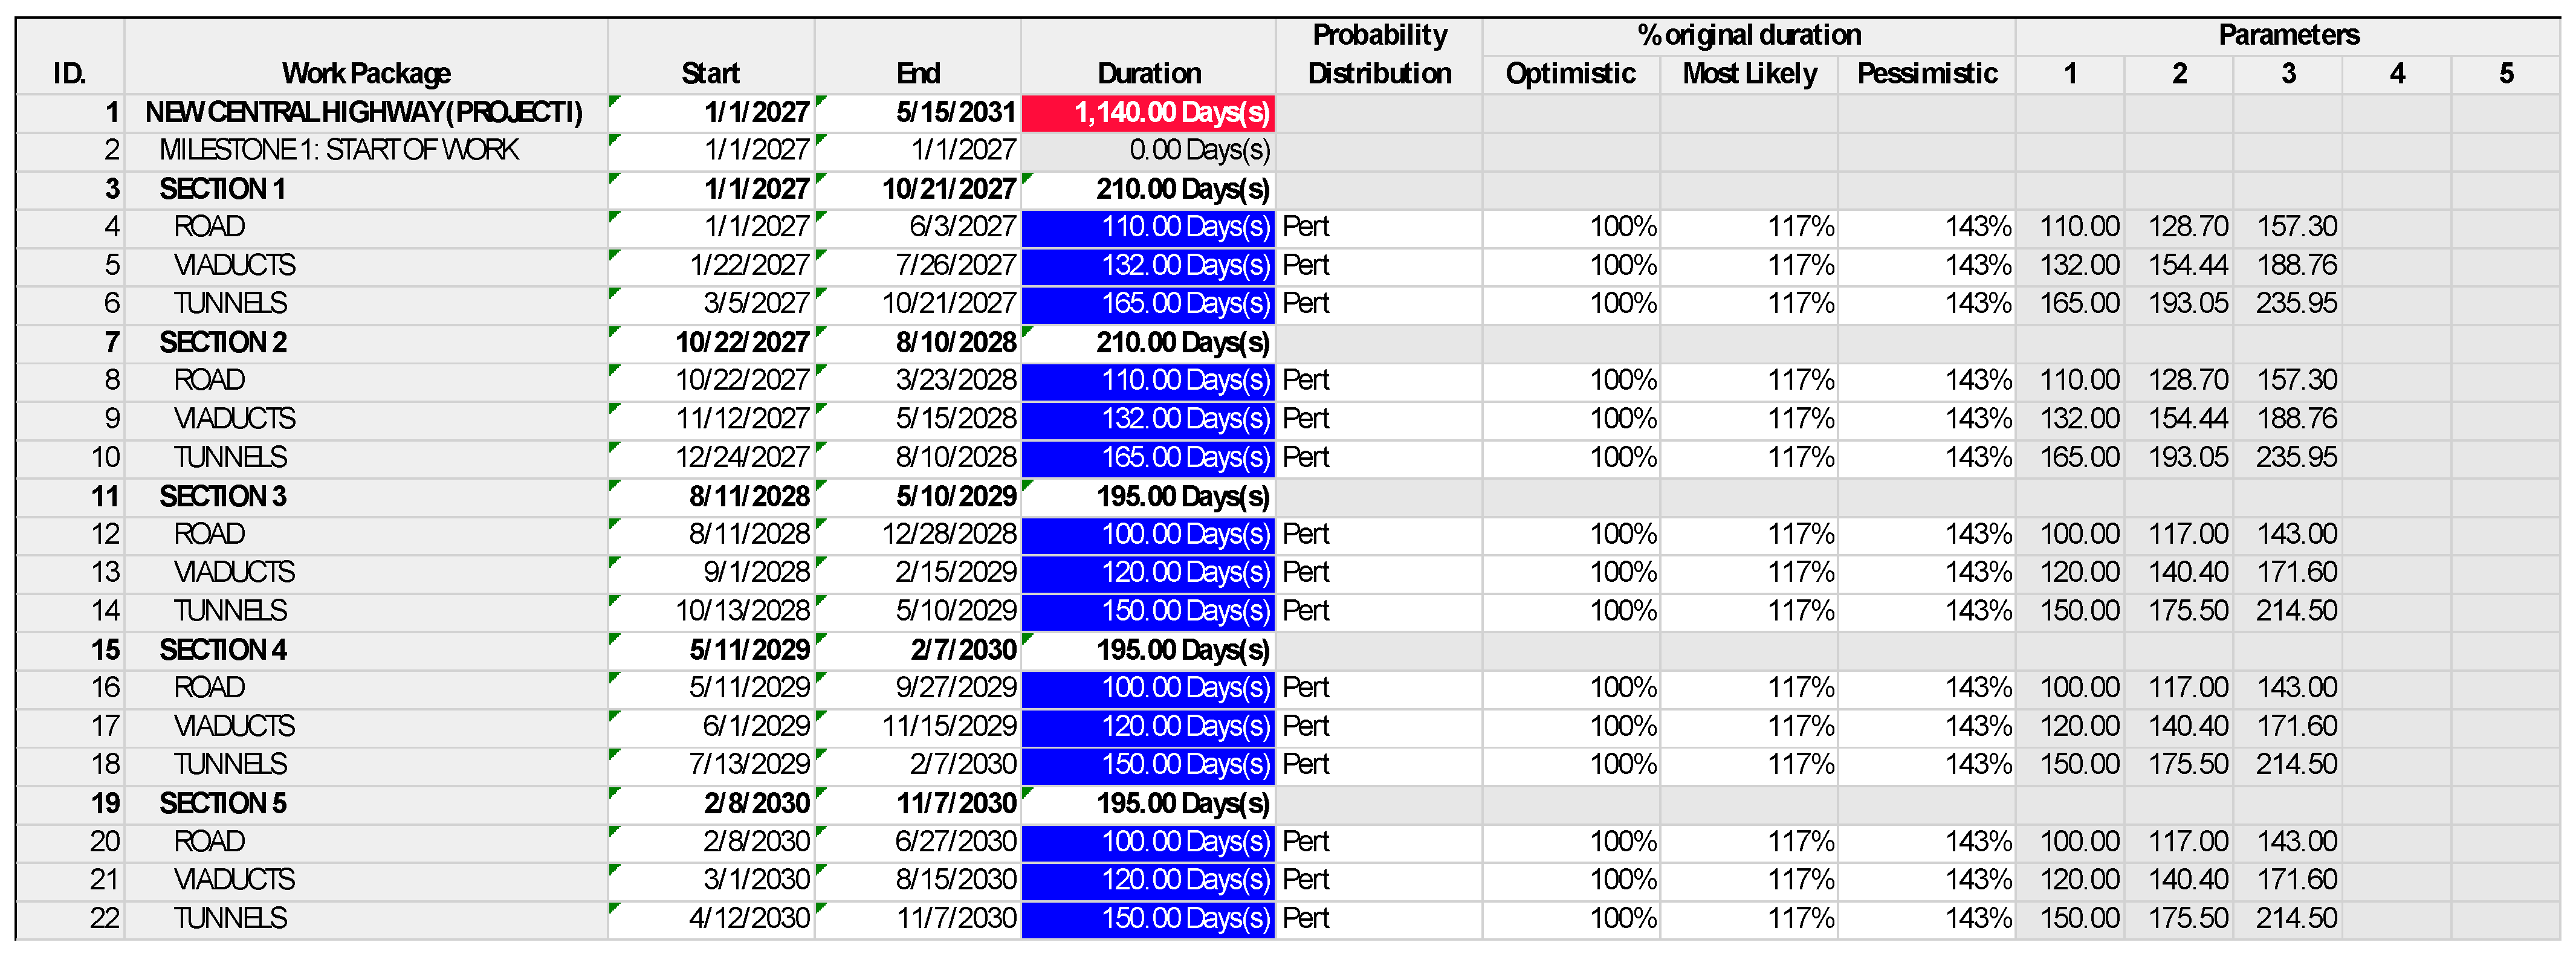
Task: Select NEW CENTRAL HIGHWAY (PROJECT I) row
Action: (x=363, y=112)
